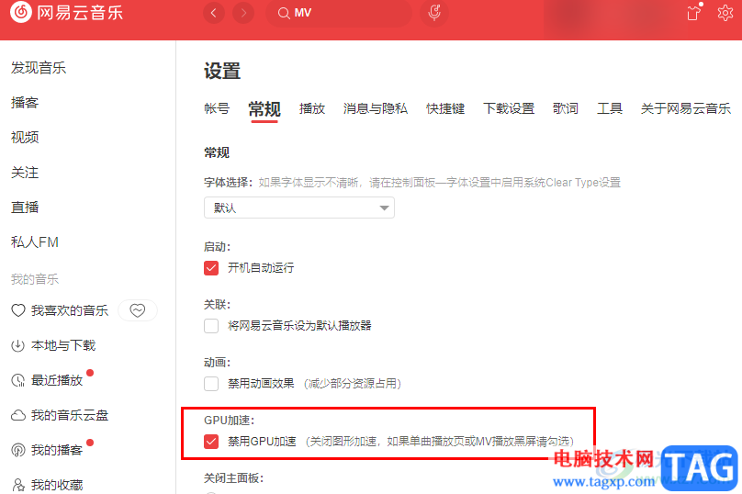Click the cloud icon for 我的音乐云盘
This screenshot has height=494, width=742.
[x=18, y=415]
